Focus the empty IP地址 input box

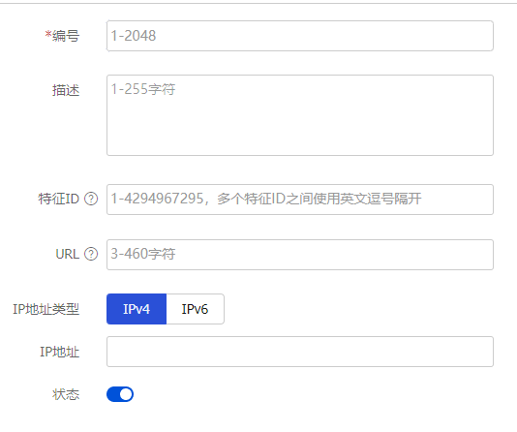300,352
